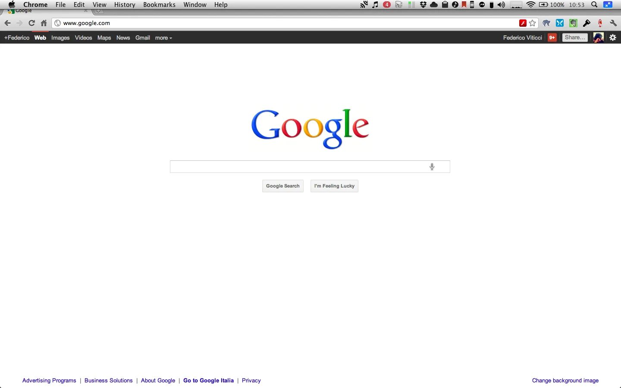The height and width of the screenshot is (388, 621).
Task: Click the home icon in toolbar
Action: coord(44,23)
